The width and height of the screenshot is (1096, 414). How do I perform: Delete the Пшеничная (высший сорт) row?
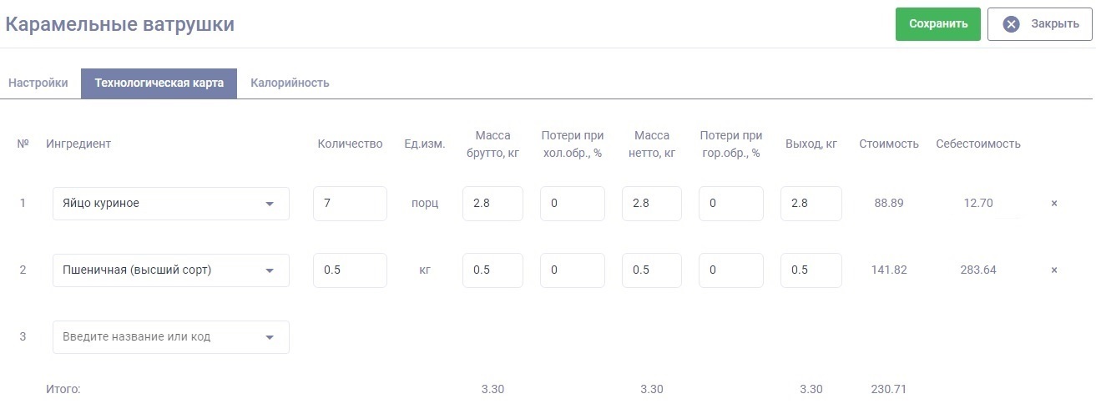[x=1053, y=270]
